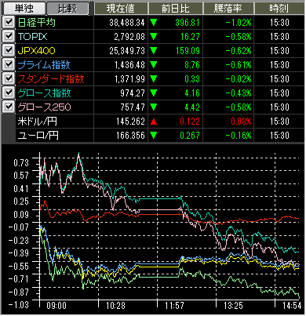Screen dimensions: 306x316
Task: Select the ユーロ/円 row label
Action: point(38,136)
